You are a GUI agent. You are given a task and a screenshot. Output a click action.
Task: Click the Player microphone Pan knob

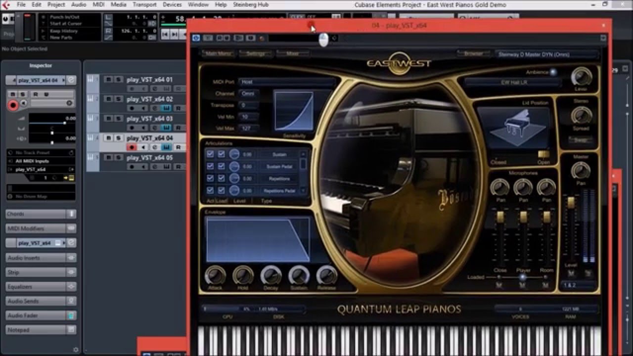tap(523, 188)
